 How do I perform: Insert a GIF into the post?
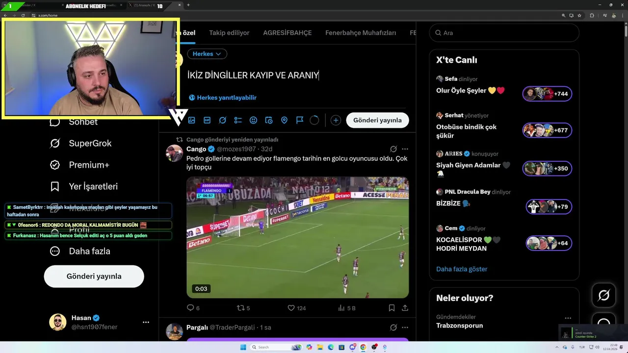(x=207, y=120)
